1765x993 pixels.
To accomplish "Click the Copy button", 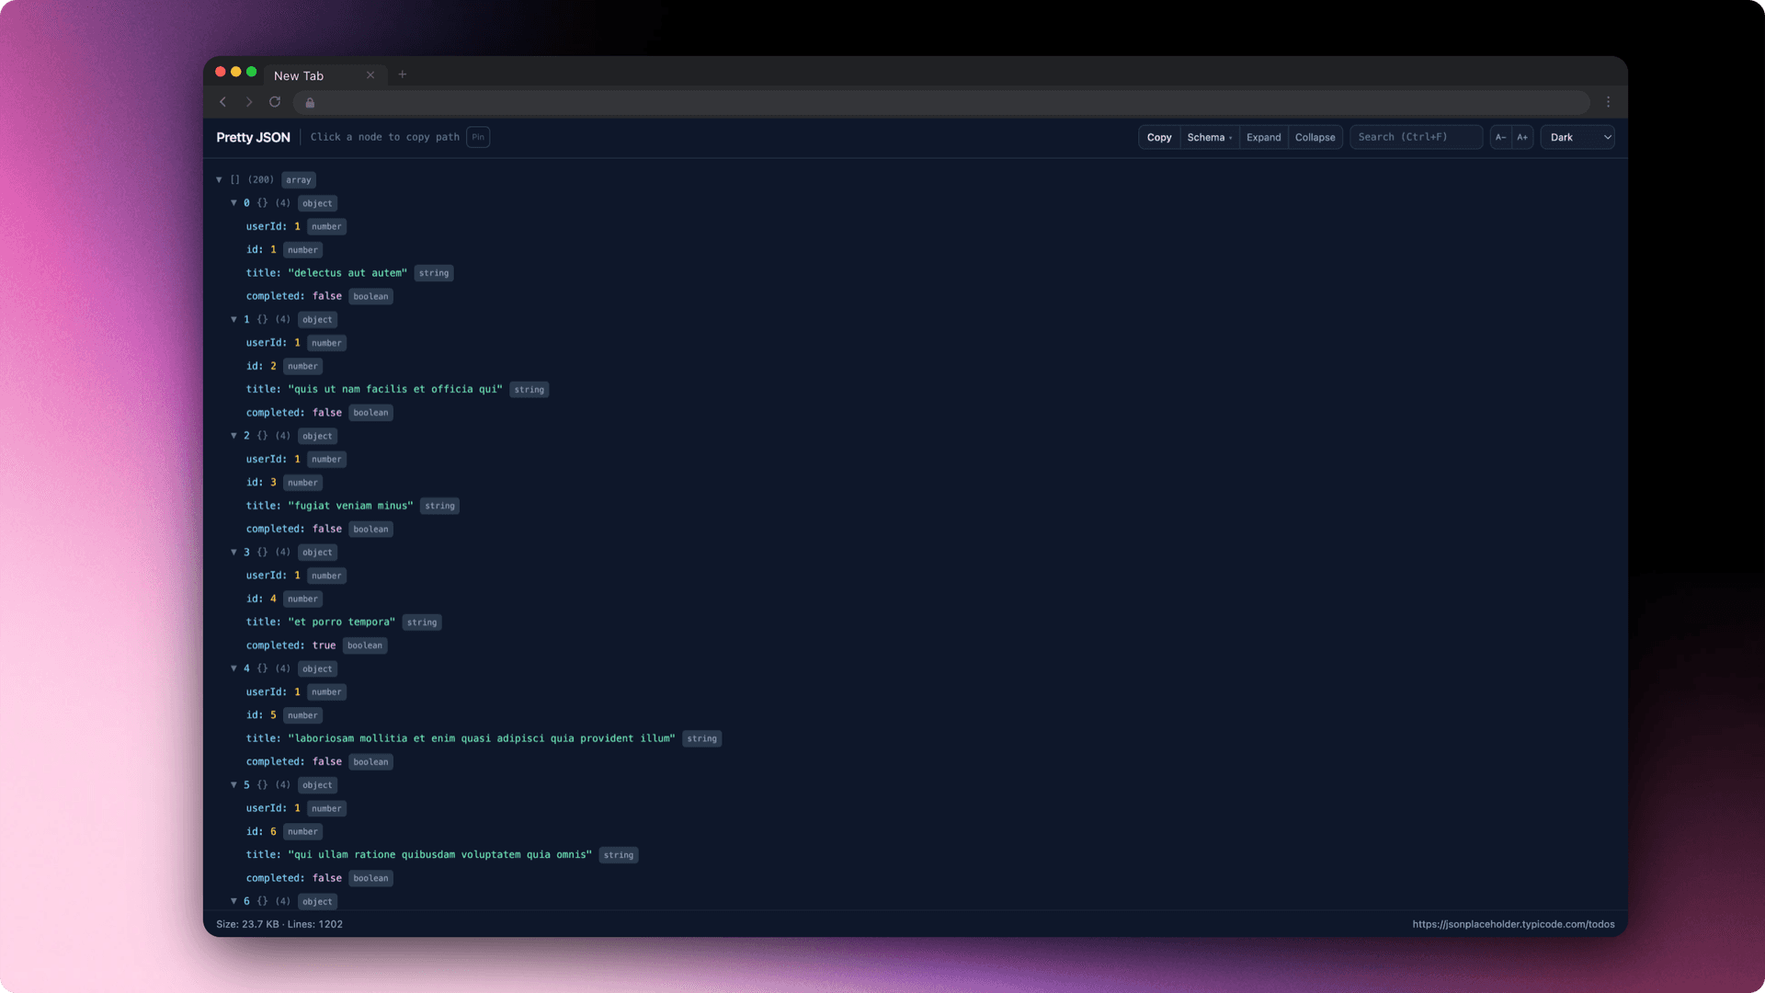I will click(1158, 137).
